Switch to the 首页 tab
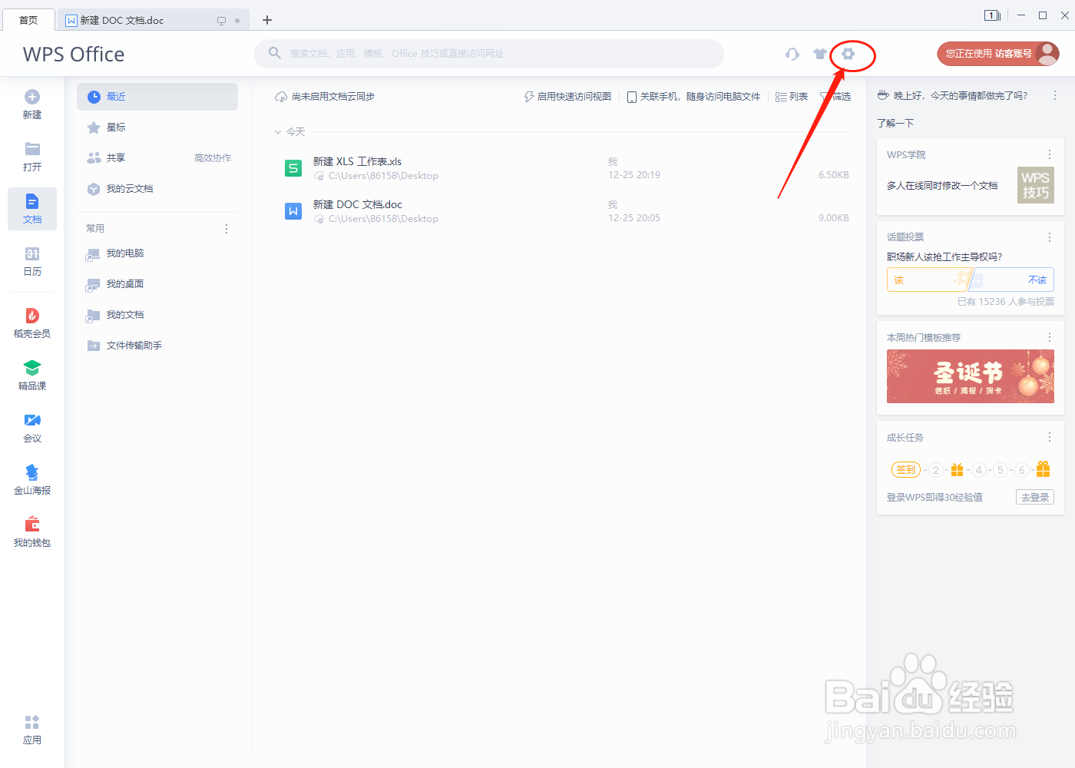Screen dimensions: 1075x768 coord(28,20)
